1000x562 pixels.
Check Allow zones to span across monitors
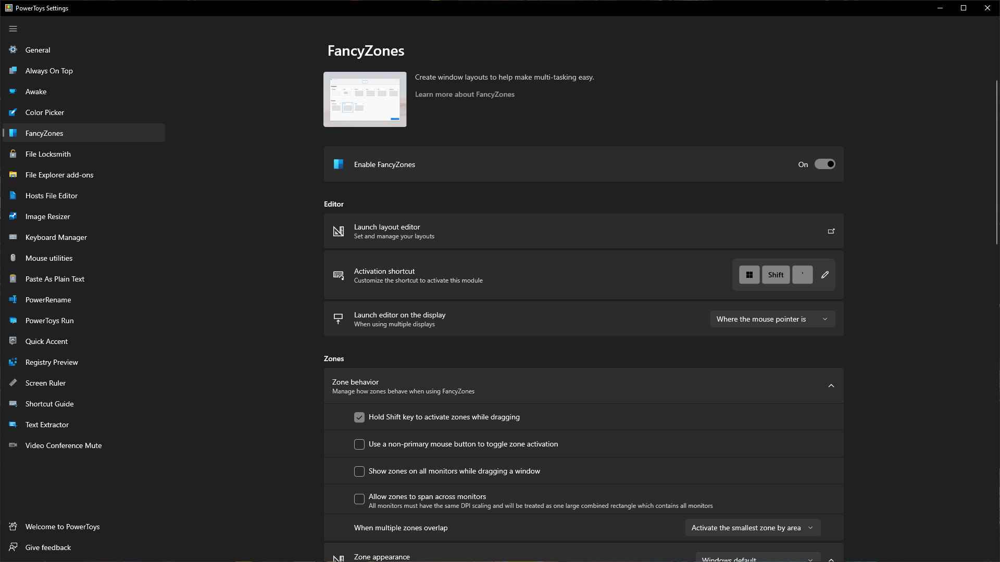point(359,499)
